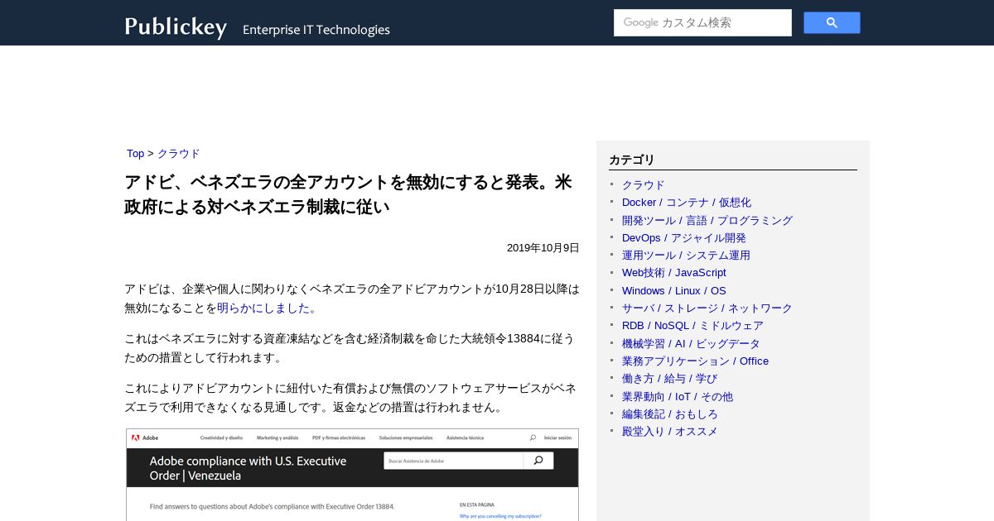Open 殿堂入り / オススメ category

coord(670,431)
